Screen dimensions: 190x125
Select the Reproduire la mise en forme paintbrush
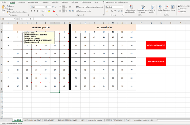point(8,12)
